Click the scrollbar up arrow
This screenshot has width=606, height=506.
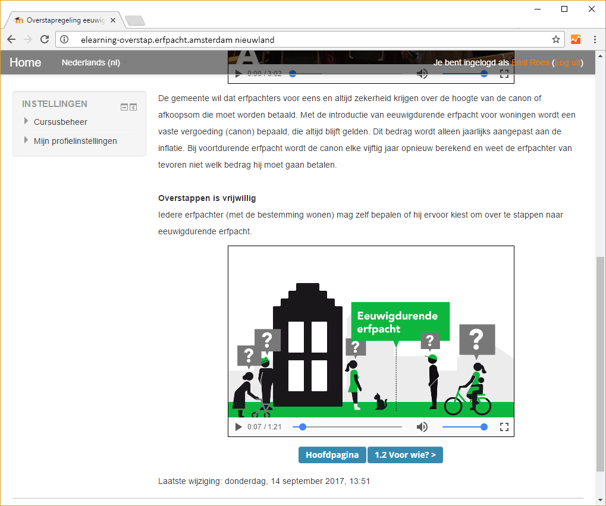click(x=600, y=56)
